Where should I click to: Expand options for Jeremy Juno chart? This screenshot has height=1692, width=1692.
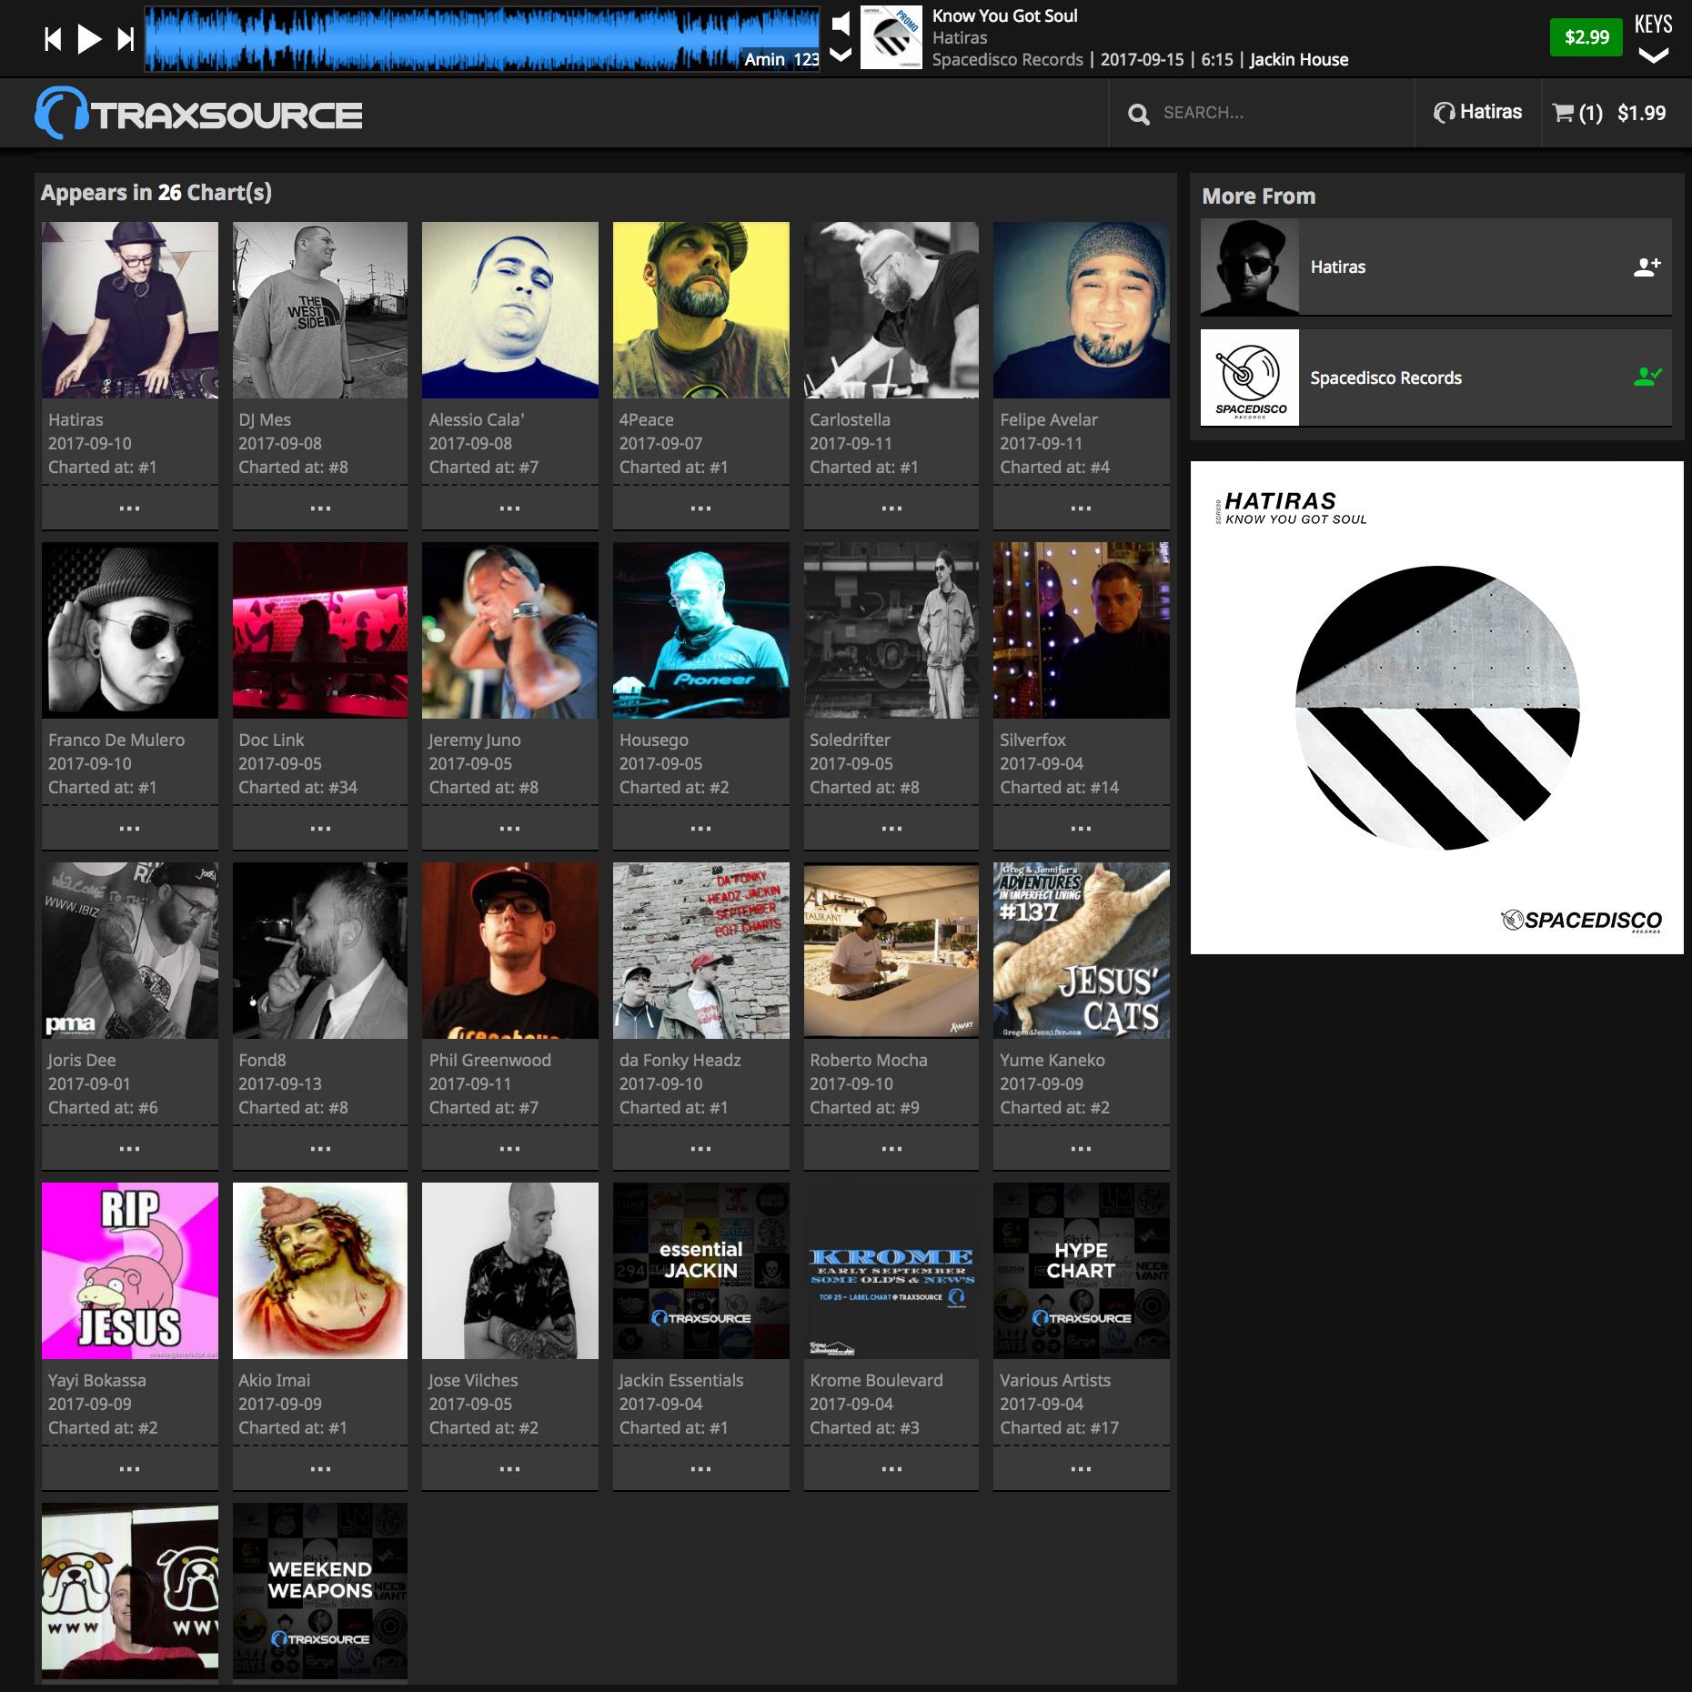coord(510,828)
